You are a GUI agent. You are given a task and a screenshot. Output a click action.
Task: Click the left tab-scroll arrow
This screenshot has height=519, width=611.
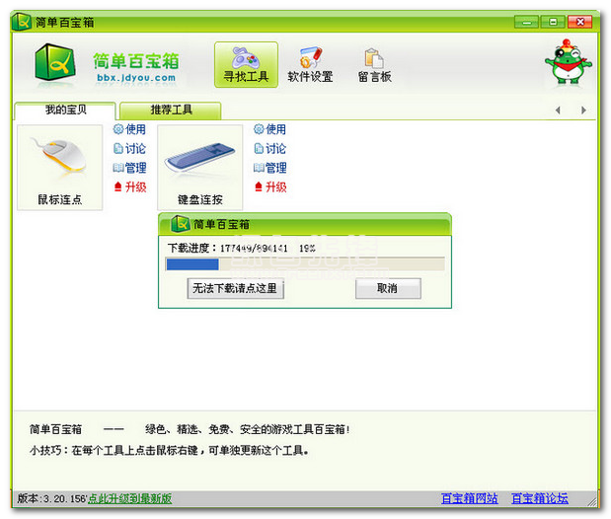point(558,111)
